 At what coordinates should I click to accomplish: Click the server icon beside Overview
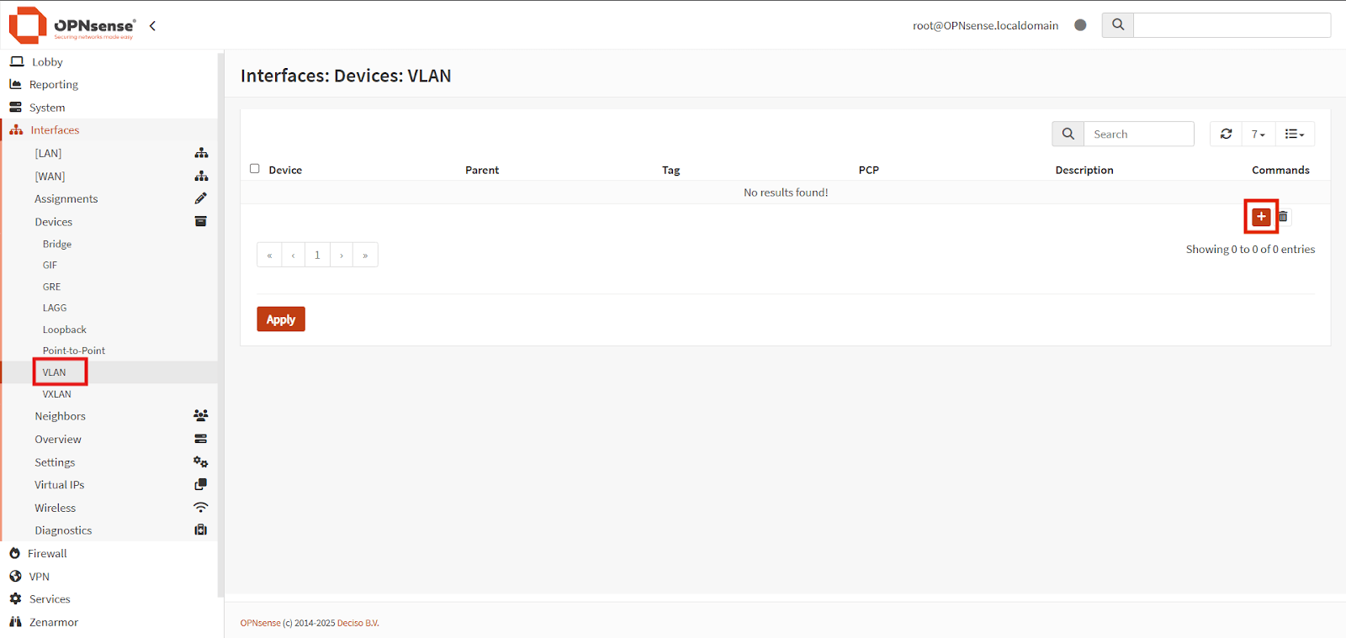coord(200,439)
